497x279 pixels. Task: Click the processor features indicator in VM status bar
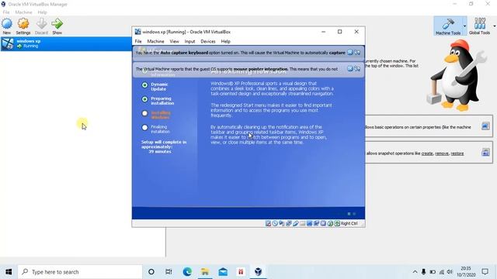(x=323, y=223)
